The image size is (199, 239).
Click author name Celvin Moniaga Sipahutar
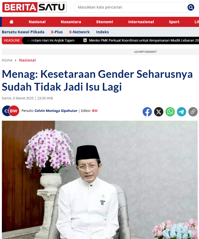tap(56, 111)
